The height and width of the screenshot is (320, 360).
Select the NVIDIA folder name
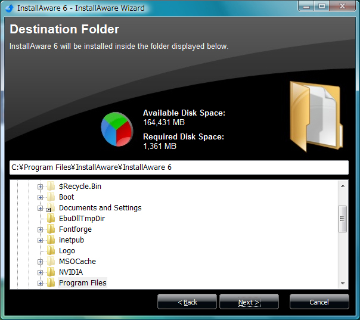pyautogui.click(x=71, y=272)
